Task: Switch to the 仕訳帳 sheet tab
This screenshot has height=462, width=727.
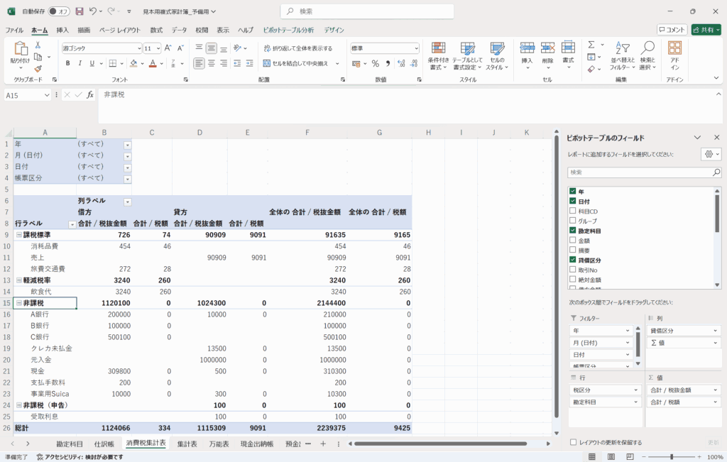Action: point(104,444)
